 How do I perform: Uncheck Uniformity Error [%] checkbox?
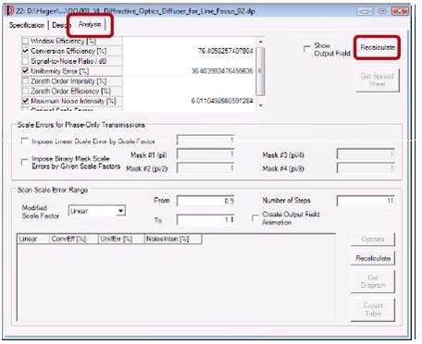click(26, 71)
